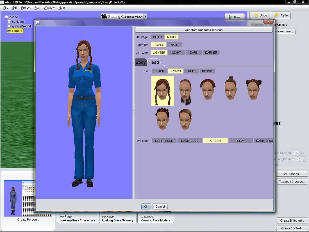Open the Project menu
Viewport: 309px width, 232px height.
pos(26,8)
